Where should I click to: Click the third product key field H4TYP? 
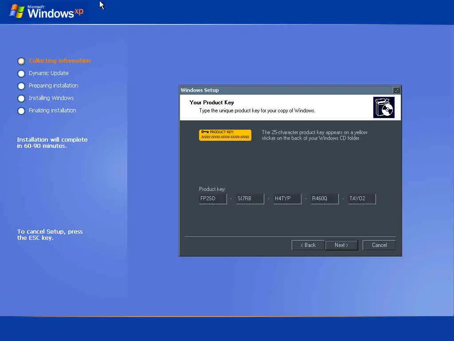(287, 198)
